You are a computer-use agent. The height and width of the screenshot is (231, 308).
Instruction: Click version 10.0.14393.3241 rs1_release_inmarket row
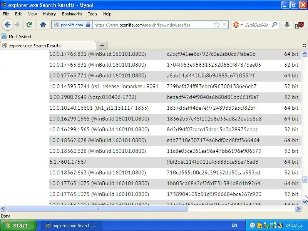[x=106, y=86]
